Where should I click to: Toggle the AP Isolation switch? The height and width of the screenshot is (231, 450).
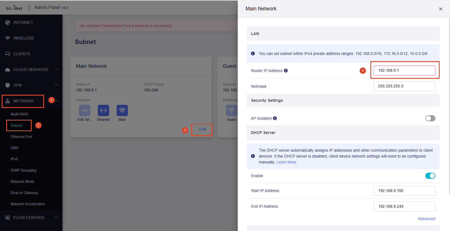[430, 118]
